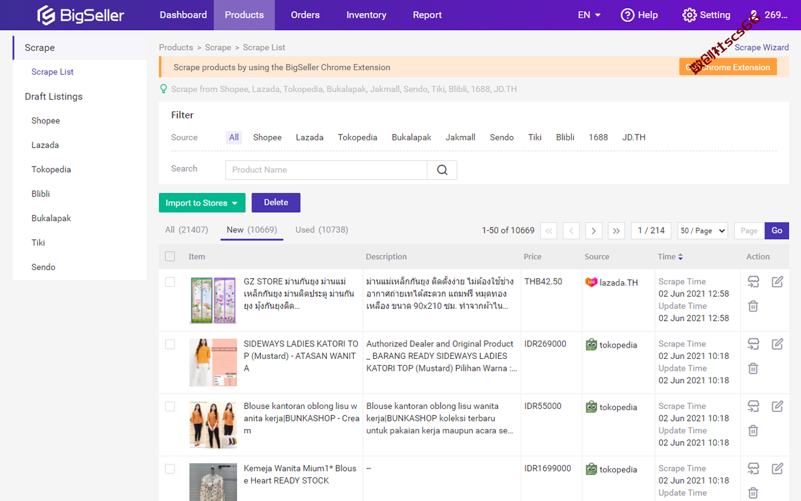Go to previous page arrow
Image resolution: width=801 pixels, height=501 pixels.
pyautogui.click(x=571, y=230)
